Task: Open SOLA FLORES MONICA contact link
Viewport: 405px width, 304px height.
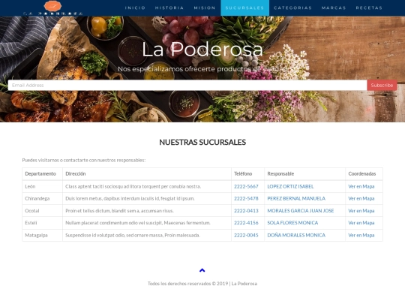Action: click(x=292, y=223)
